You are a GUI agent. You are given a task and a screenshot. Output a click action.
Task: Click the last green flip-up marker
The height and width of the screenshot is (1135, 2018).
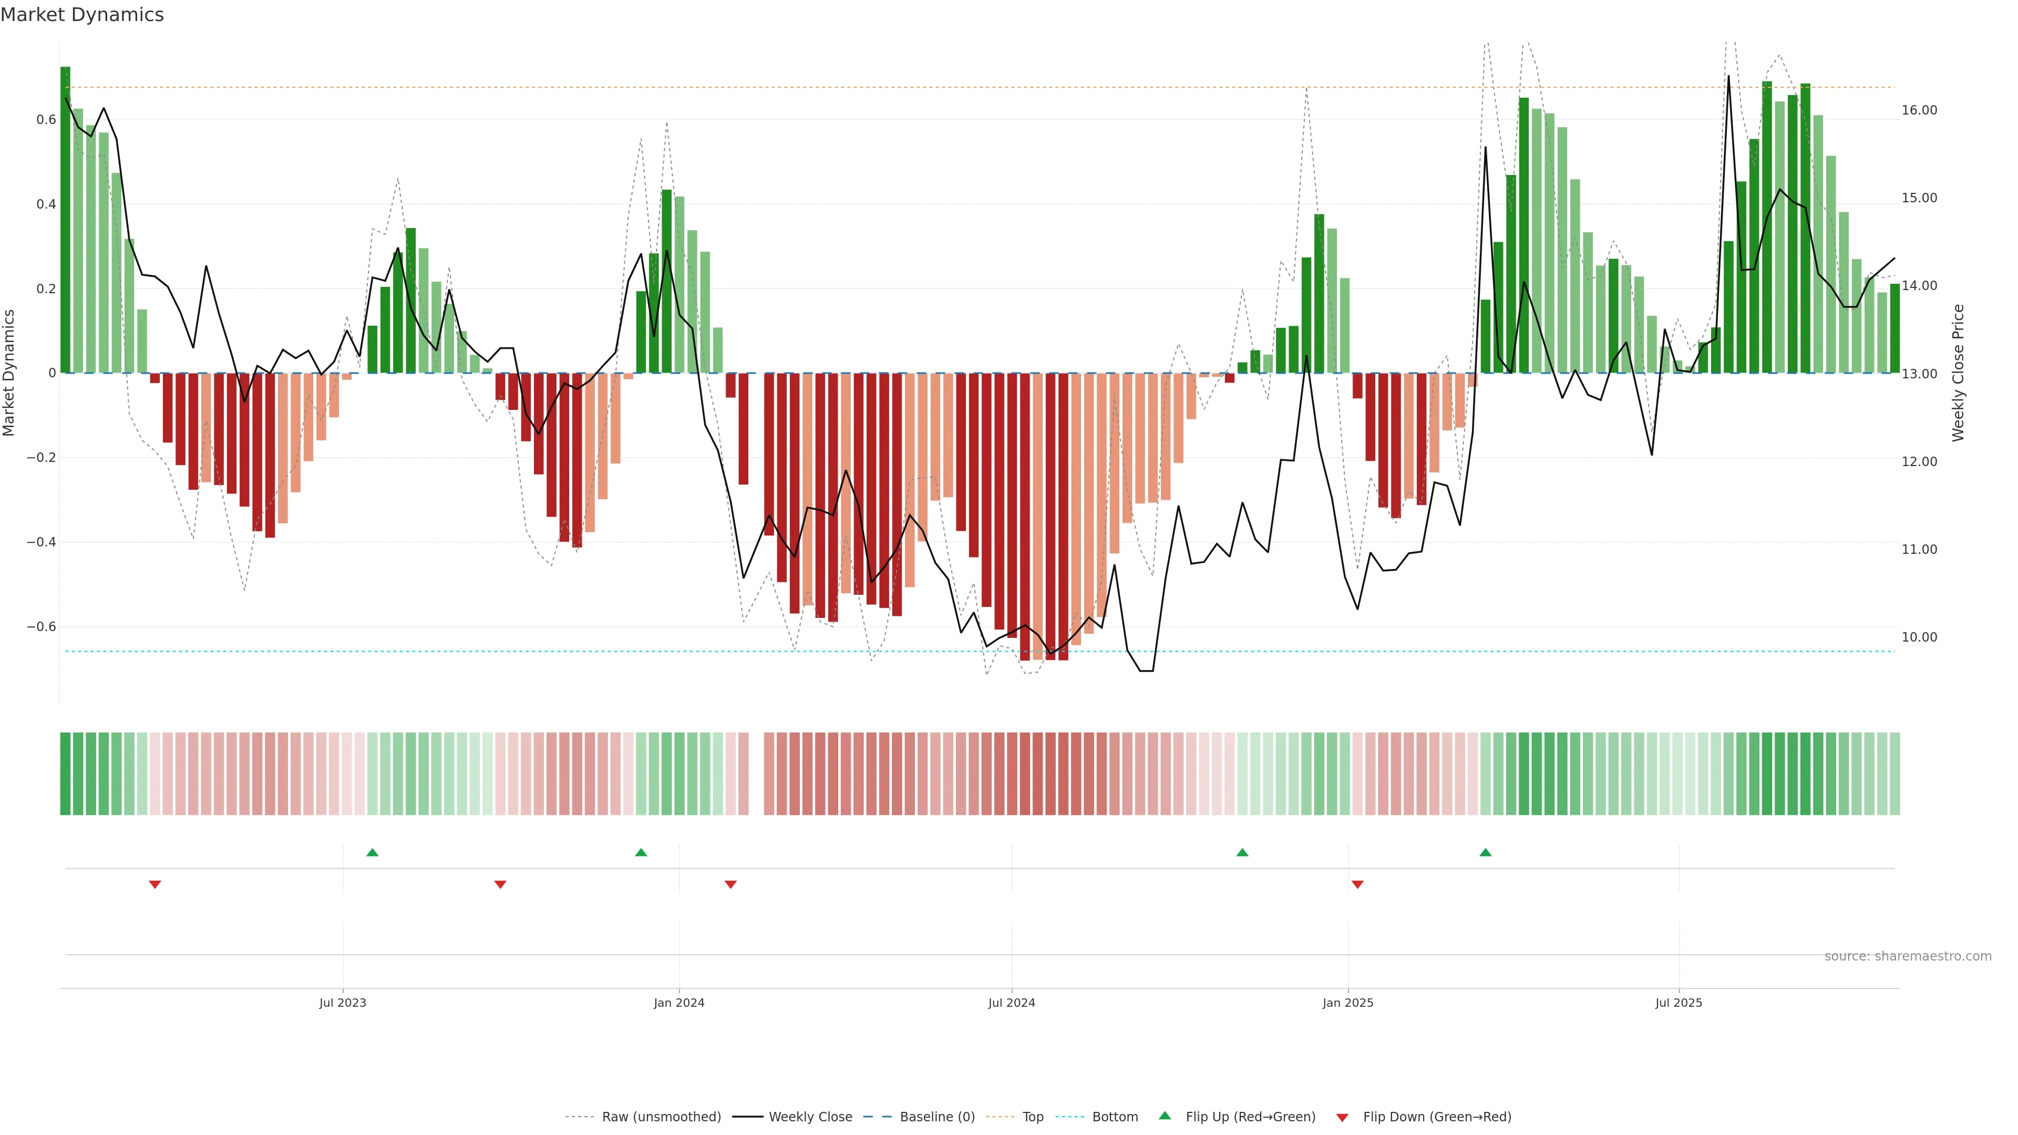click(1485, 852)
